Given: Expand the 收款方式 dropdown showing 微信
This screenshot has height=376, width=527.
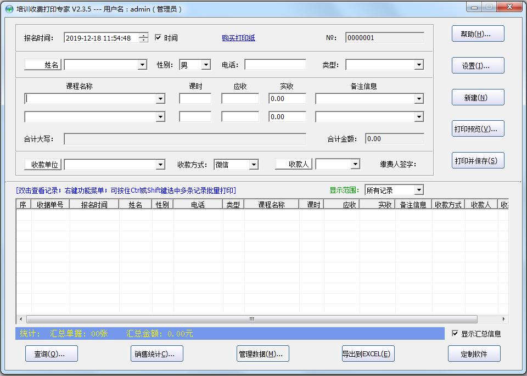Looking at the screenshot, I should tap(253, 164).
